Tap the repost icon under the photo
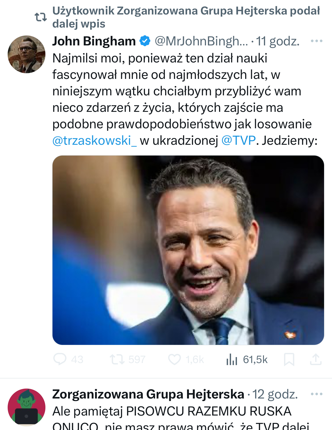The image size is (332, 430). pos(117,359)
